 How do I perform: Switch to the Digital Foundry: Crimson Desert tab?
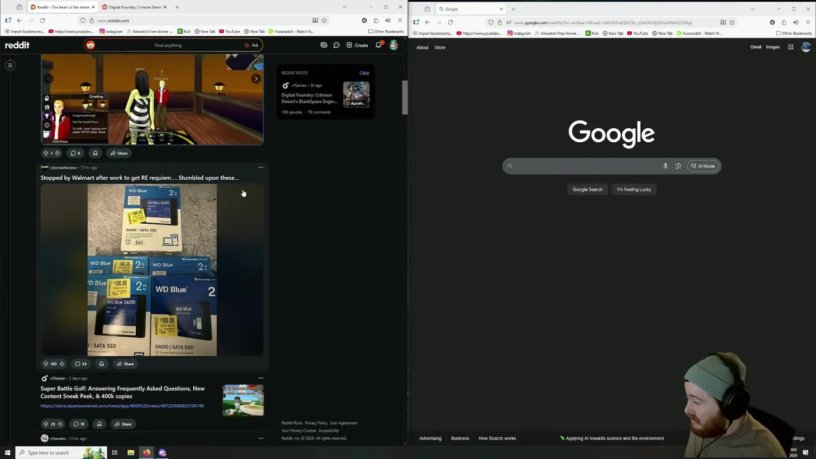133,7
